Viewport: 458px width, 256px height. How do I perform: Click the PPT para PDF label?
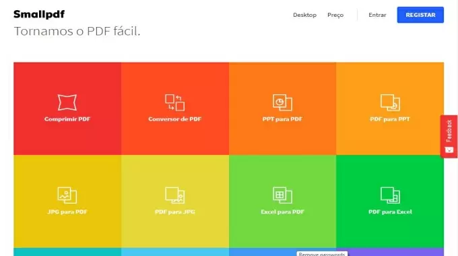[282, 119]
